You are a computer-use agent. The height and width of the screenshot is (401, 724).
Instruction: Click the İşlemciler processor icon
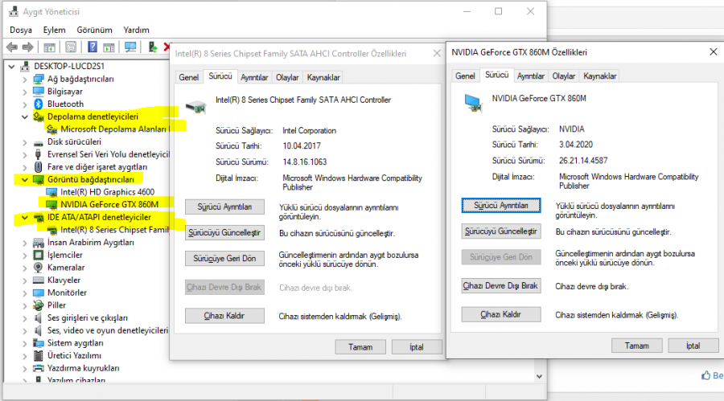39,255
